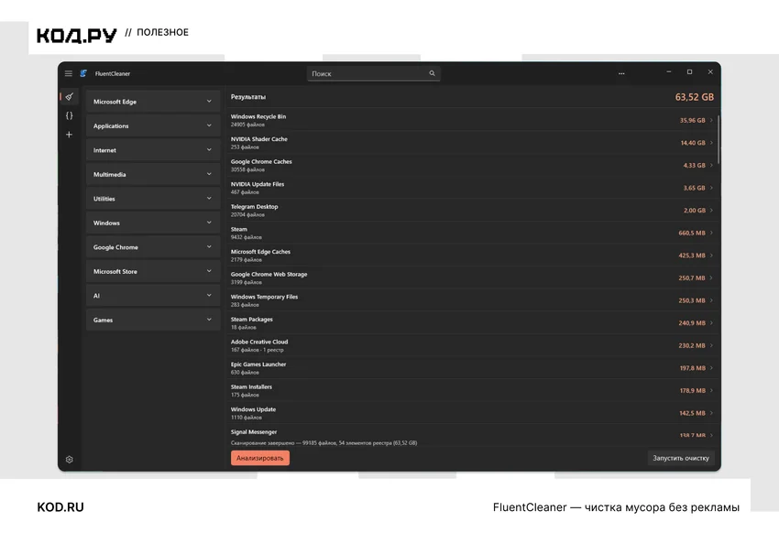Select the Microsoft Edge Caches result
Screen dimensions: 779x533
tap(472, 256)
